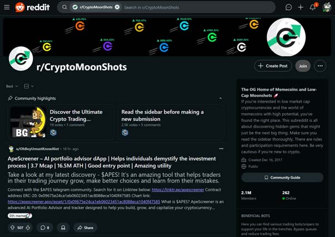Click the 18 hr. ago timestamp
This screenshot has width=335, height=237.
pyautogui.click(x=71, y=149)
